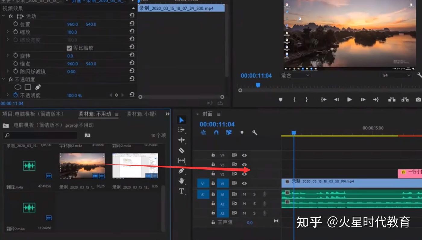Select the Razor tool
This screenshot has width=422, height=240.
coord(181,149)
